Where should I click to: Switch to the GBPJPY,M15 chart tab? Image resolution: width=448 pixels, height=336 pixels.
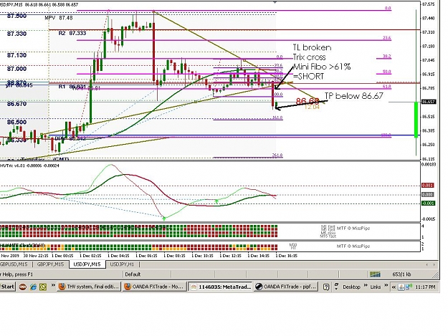click(50, 264)
